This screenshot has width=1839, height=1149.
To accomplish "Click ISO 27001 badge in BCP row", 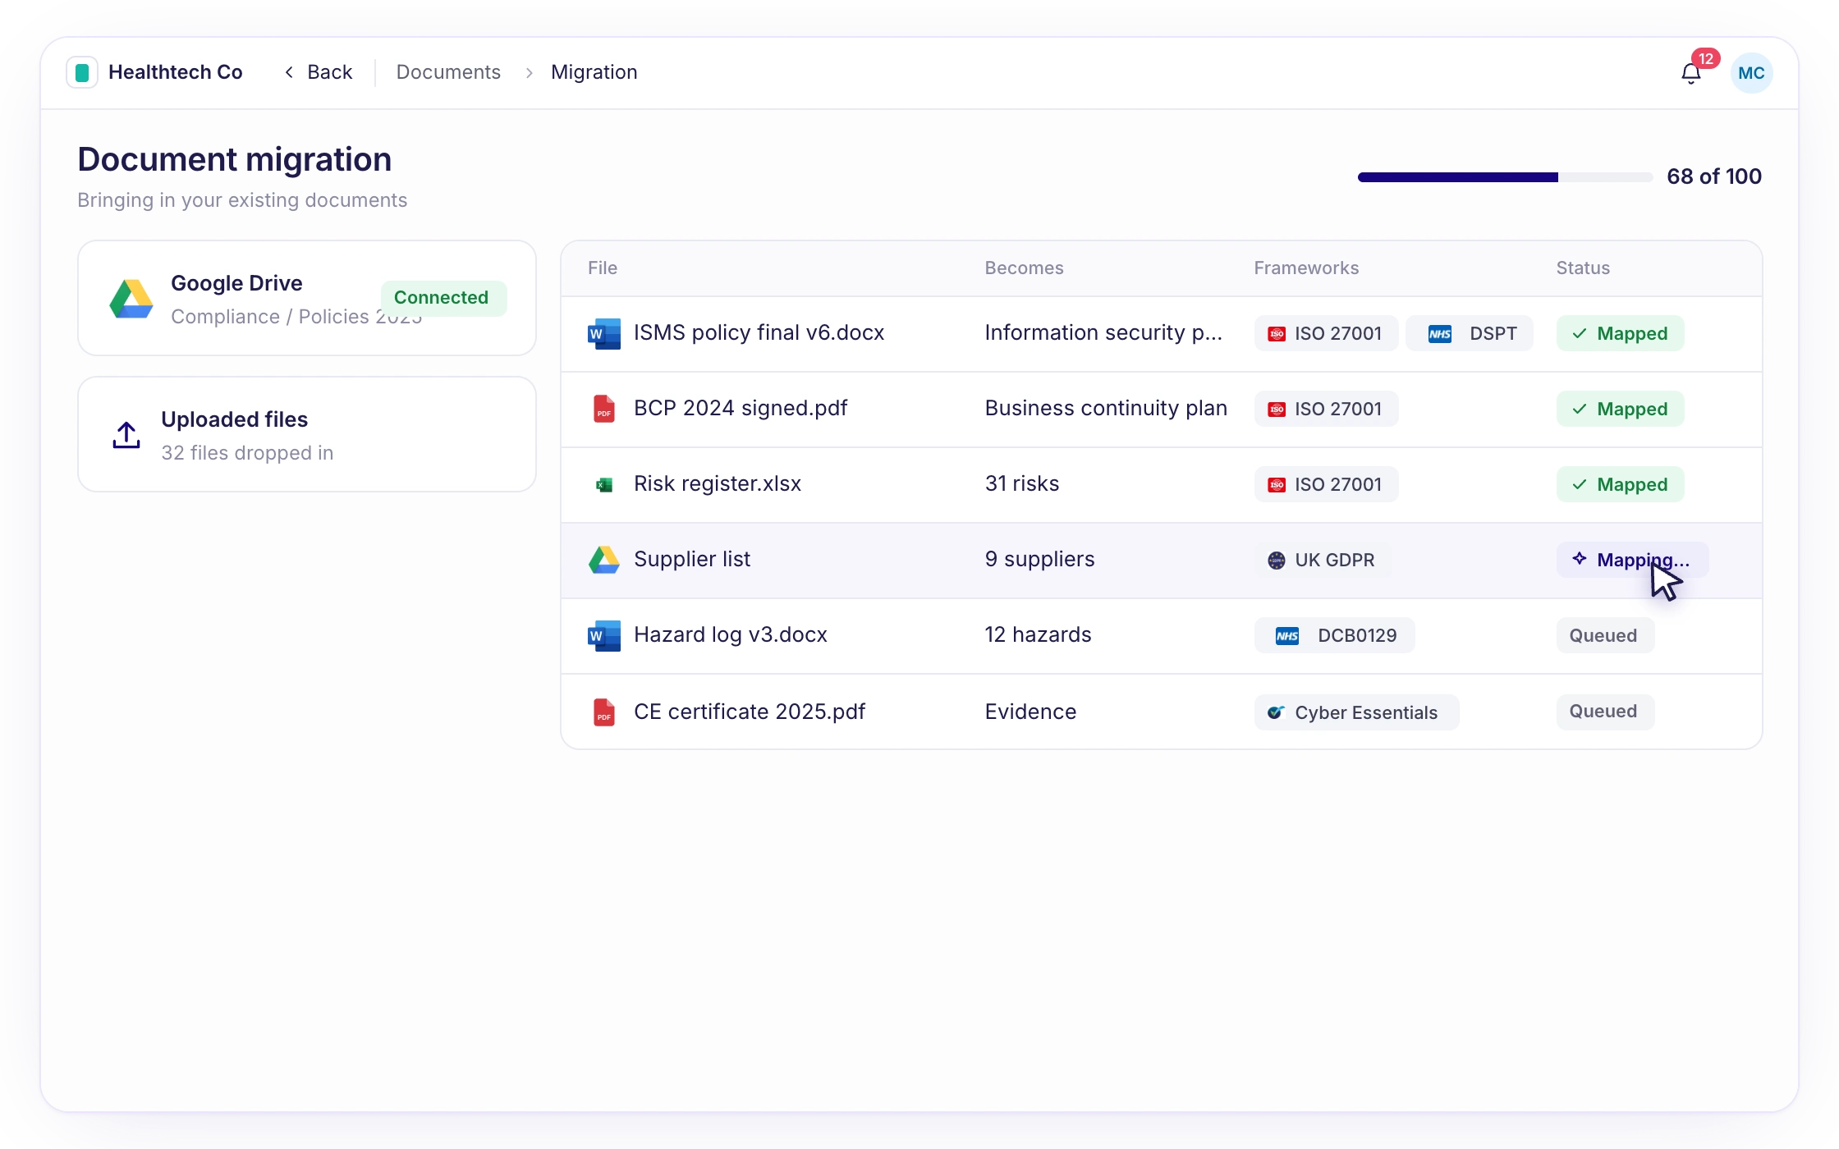I will (1326, 409).
